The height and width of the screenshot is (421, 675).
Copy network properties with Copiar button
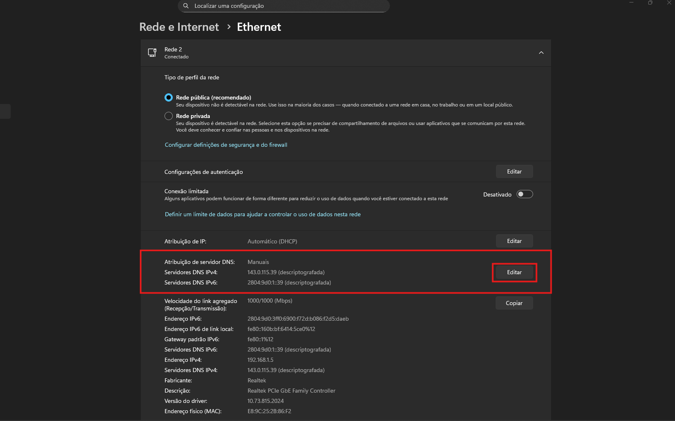[514, 303]
